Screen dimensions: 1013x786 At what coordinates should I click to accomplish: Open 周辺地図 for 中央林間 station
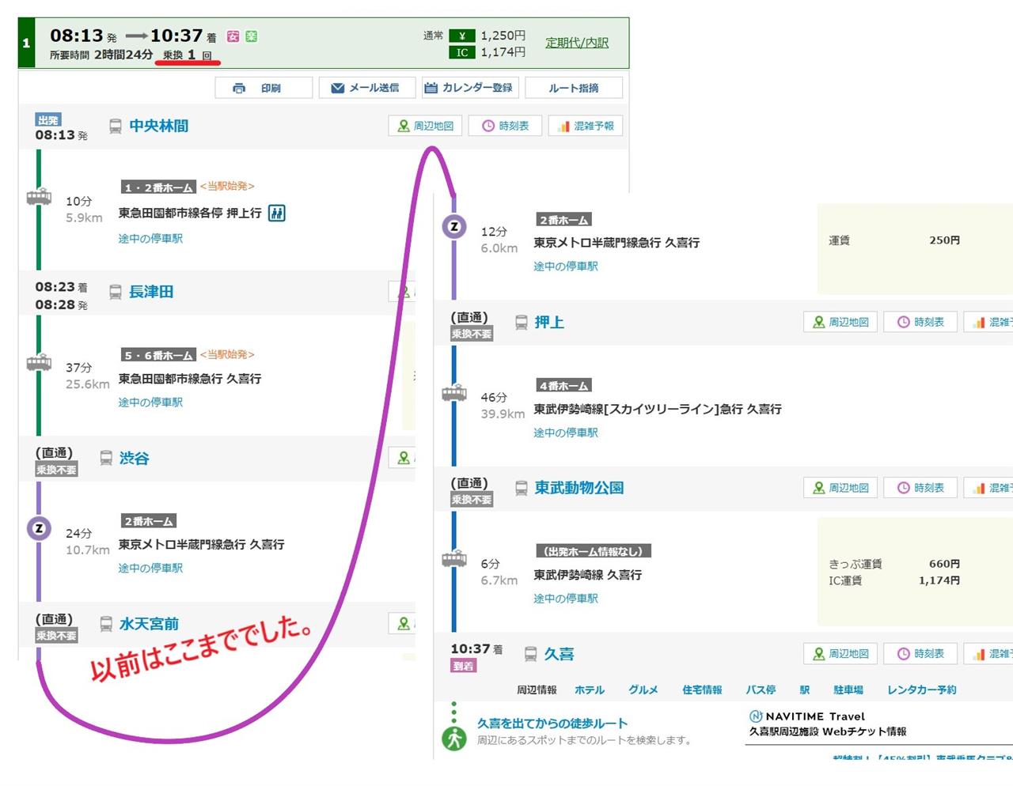click(x=426, y=126)
